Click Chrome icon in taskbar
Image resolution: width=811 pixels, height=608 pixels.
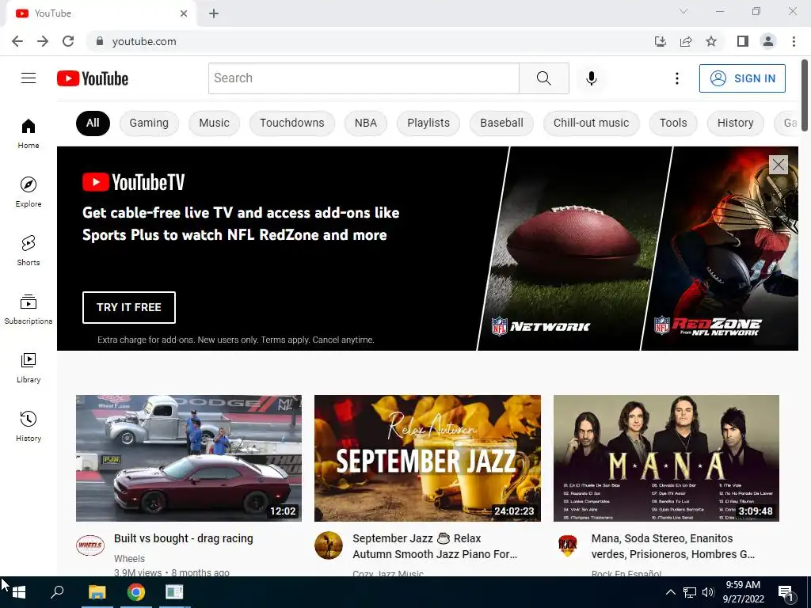pos(136,592)
